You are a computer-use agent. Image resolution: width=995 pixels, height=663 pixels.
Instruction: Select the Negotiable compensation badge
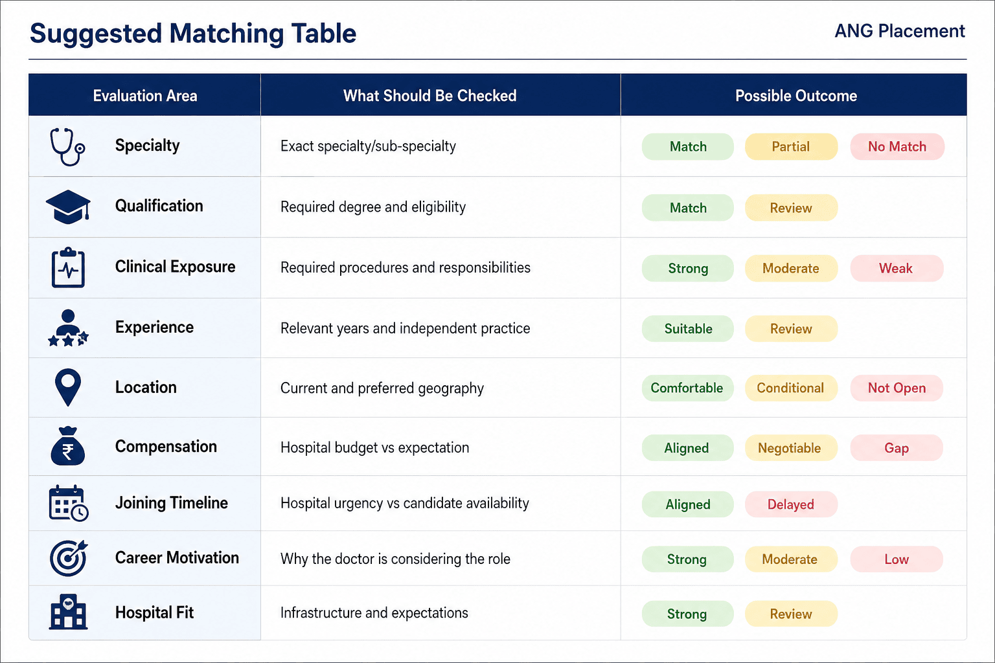tap(790, 448)
